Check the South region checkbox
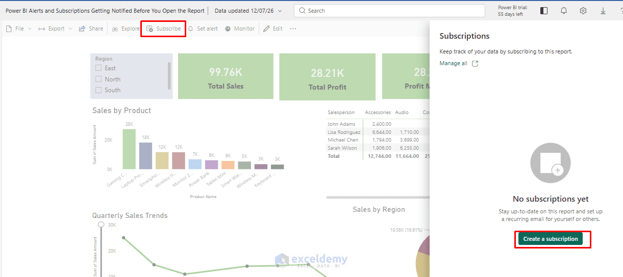 (x=98, y=90)
